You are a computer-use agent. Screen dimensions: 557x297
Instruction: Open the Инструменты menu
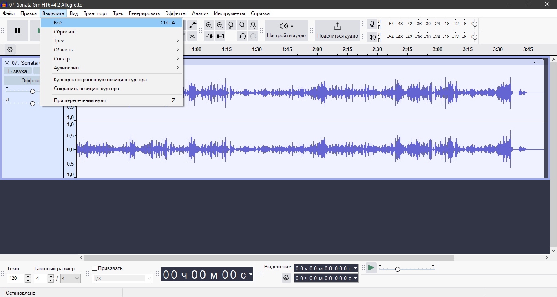coord(230,13)
